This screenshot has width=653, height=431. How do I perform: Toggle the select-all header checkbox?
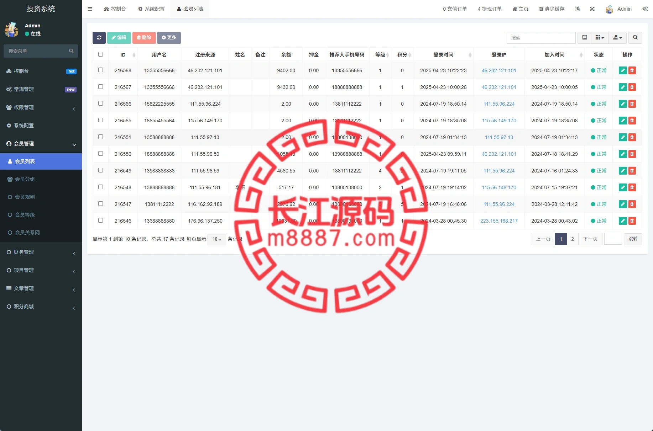tap(100, 54)
